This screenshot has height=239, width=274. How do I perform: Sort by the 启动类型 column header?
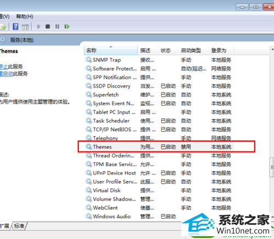coord(193,50)
